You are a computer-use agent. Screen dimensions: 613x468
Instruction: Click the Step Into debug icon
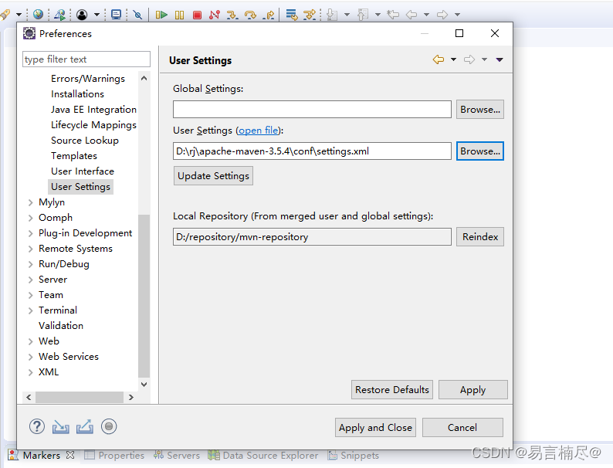232,15
